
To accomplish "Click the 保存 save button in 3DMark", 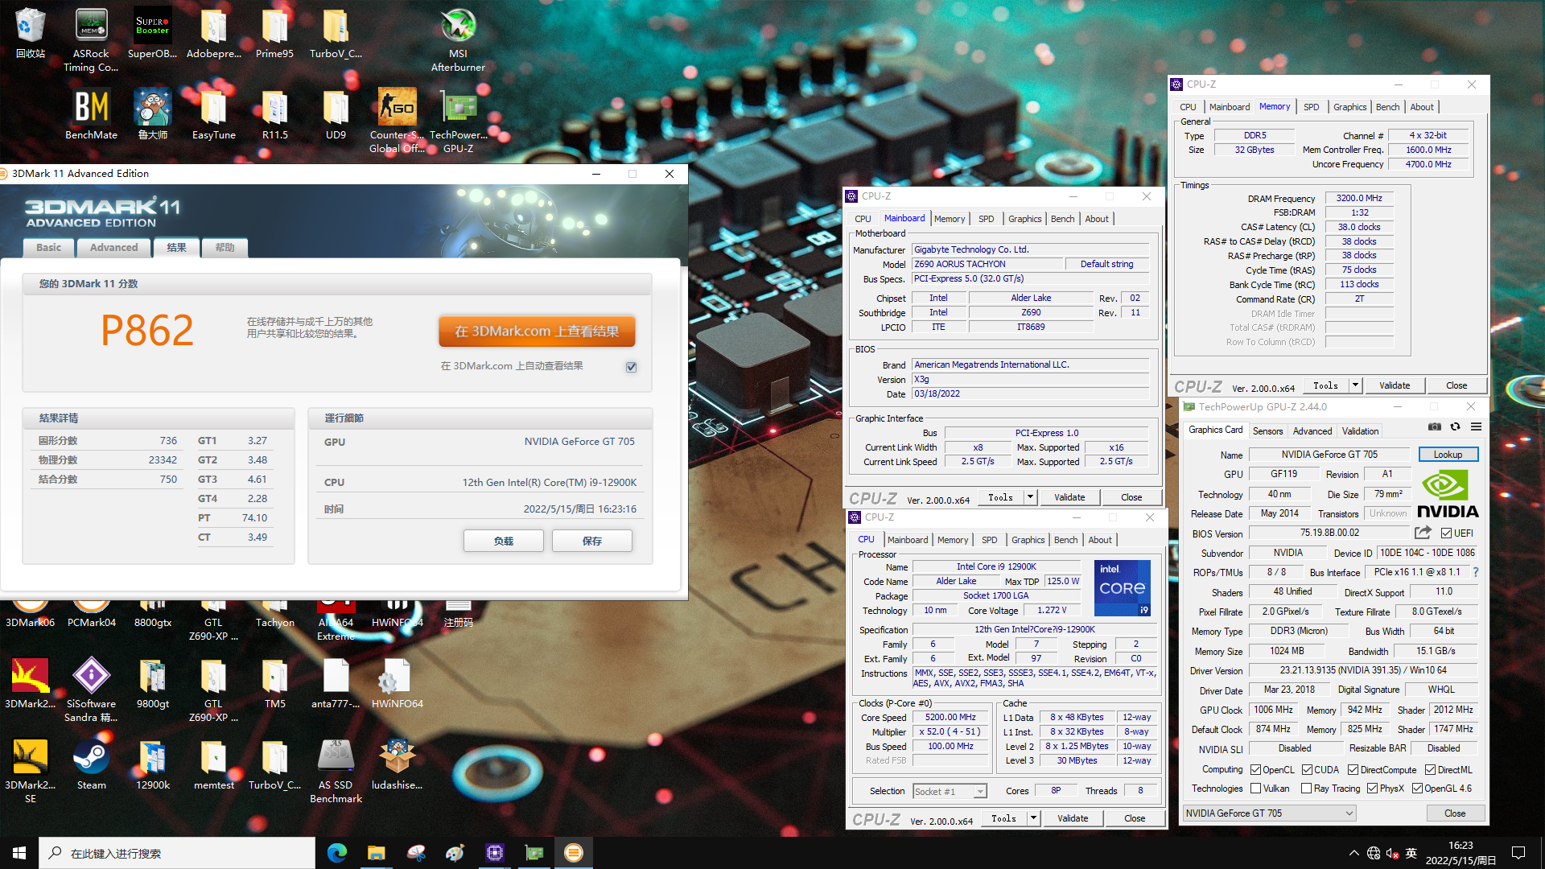I will pos(592,541).
